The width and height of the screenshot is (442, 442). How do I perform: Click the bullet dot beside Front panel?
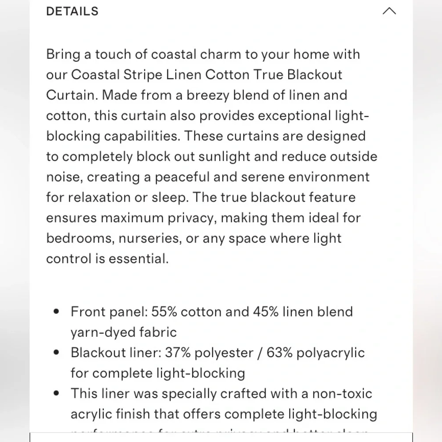(57, 312)
